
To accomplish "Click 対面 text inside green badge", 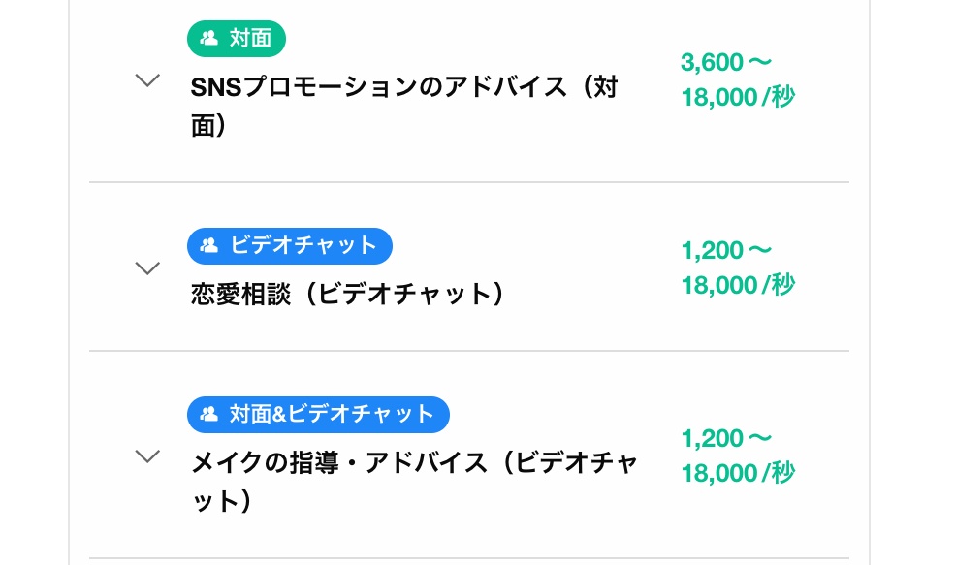I will coord(250,39).
